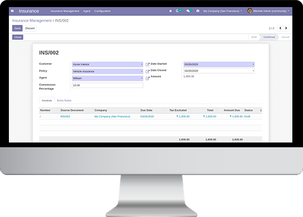
Task: Open the Date Closed picker
Action: (219, 71)
